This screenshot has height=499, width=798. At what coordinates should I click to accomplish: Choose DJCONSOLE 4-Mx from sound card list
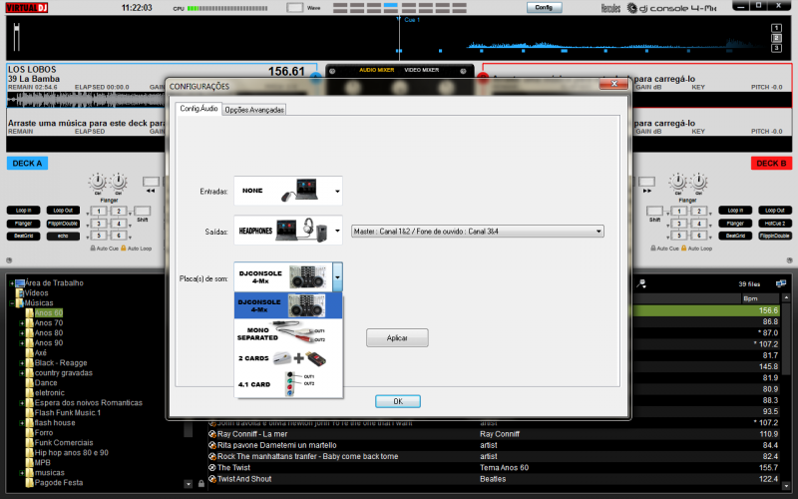[x=288, y=305]
